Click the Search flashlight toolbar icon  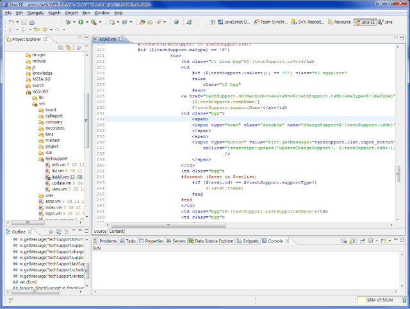158,22
